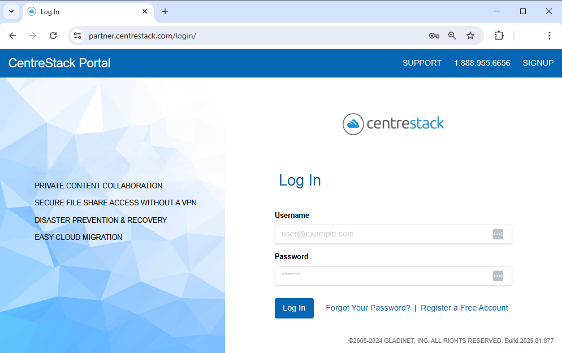Screen dimensions: 562x353
Task: Click the password manager icon in Password field
Action: (x=498, y=276)
